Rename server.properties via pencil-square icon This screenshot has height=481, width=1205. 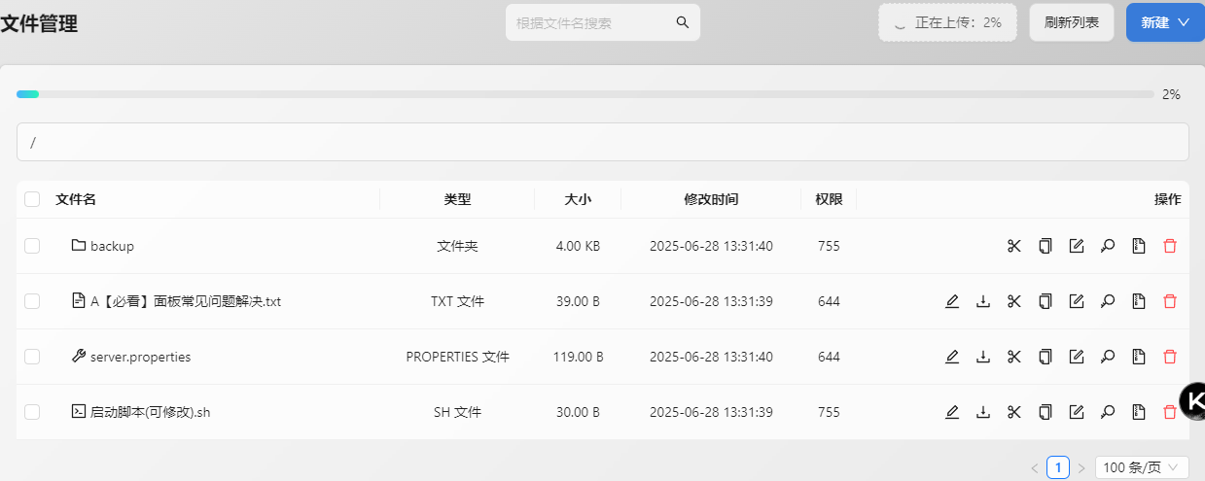[1077, 357]
